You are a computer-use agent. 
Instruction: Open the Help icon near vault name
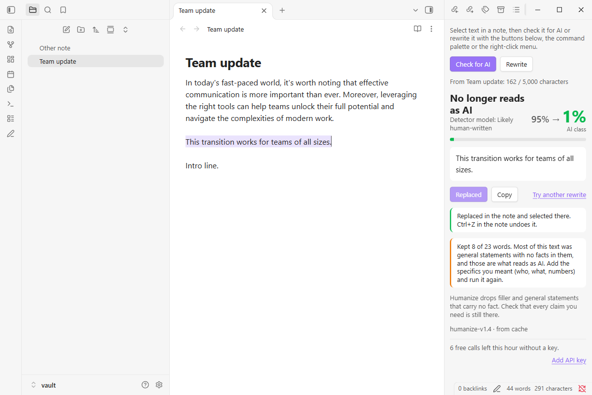(145, 385)
